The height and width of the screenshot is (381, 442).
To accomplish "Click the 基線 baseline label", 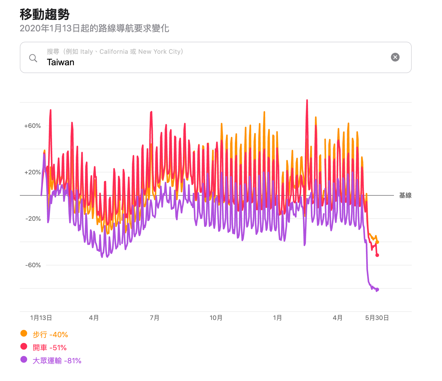I will point(405,195).
